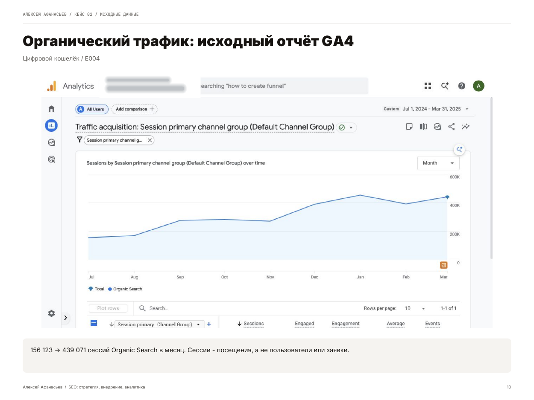The height and width of the screenshot is (400, 534).
Task: Open the Help question mark icon
Action: click(x=462, y=86)
